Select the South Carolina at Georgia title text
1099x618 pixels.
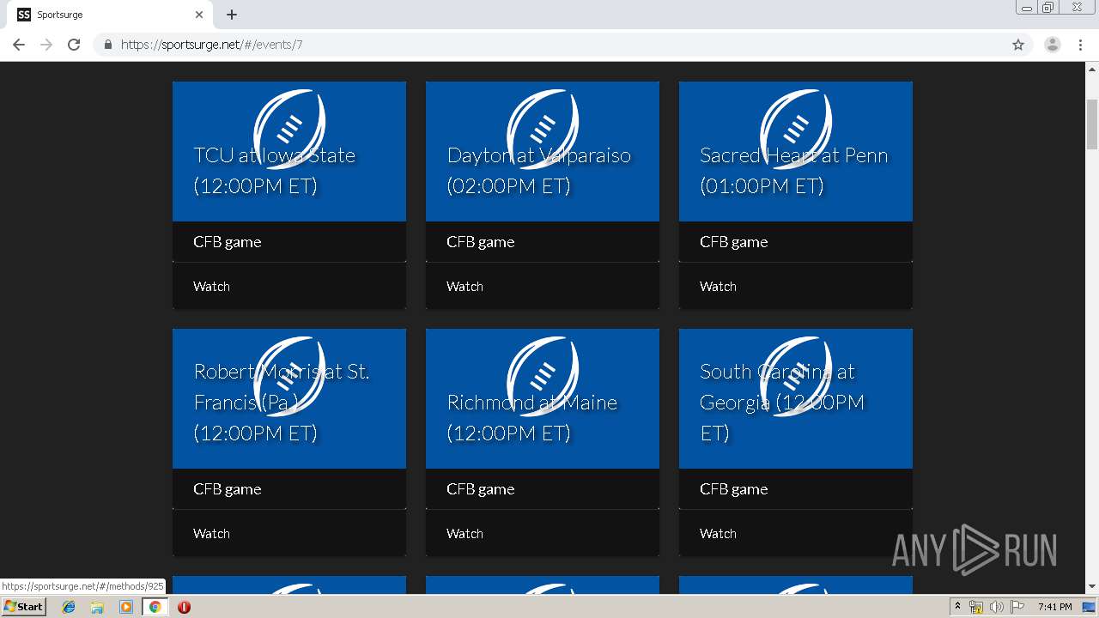[x=782, y=403]
